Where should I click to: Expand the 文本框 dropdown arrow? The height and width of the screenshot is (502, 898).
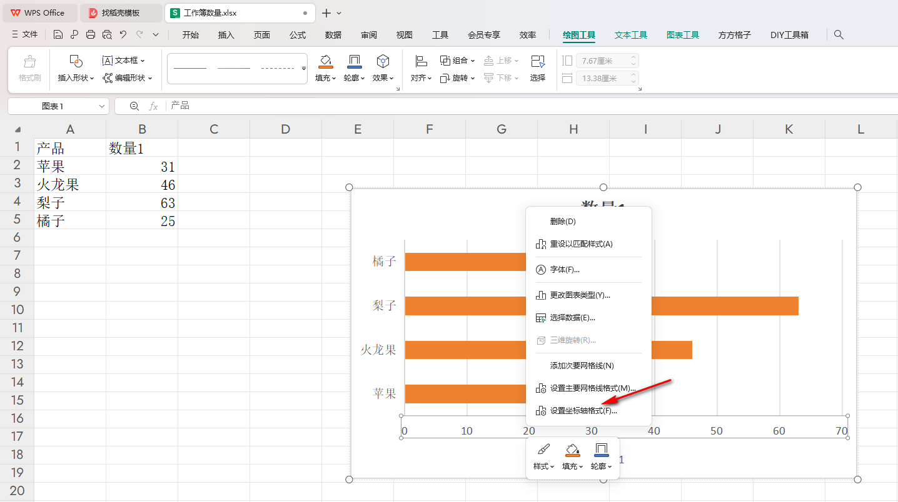pyautogui.click(x=143, y=61)
